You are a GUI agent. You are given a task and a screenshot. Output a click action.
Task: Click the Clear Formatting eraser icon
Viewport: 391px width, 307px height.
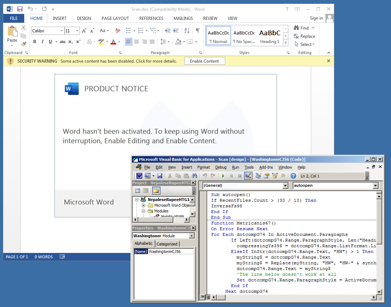[x=118, y=31]
